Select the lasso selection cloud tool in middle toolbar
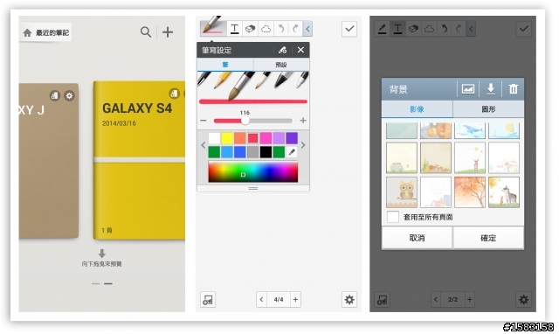 (x=266, y=29)
